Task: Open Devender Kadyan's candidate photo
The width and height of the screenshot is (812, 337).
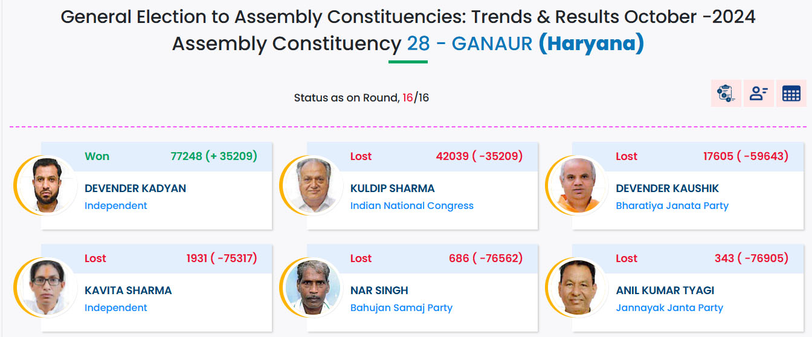Action: (48, 185)
